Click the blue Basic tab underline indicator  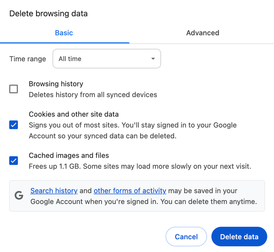point(64,42)
